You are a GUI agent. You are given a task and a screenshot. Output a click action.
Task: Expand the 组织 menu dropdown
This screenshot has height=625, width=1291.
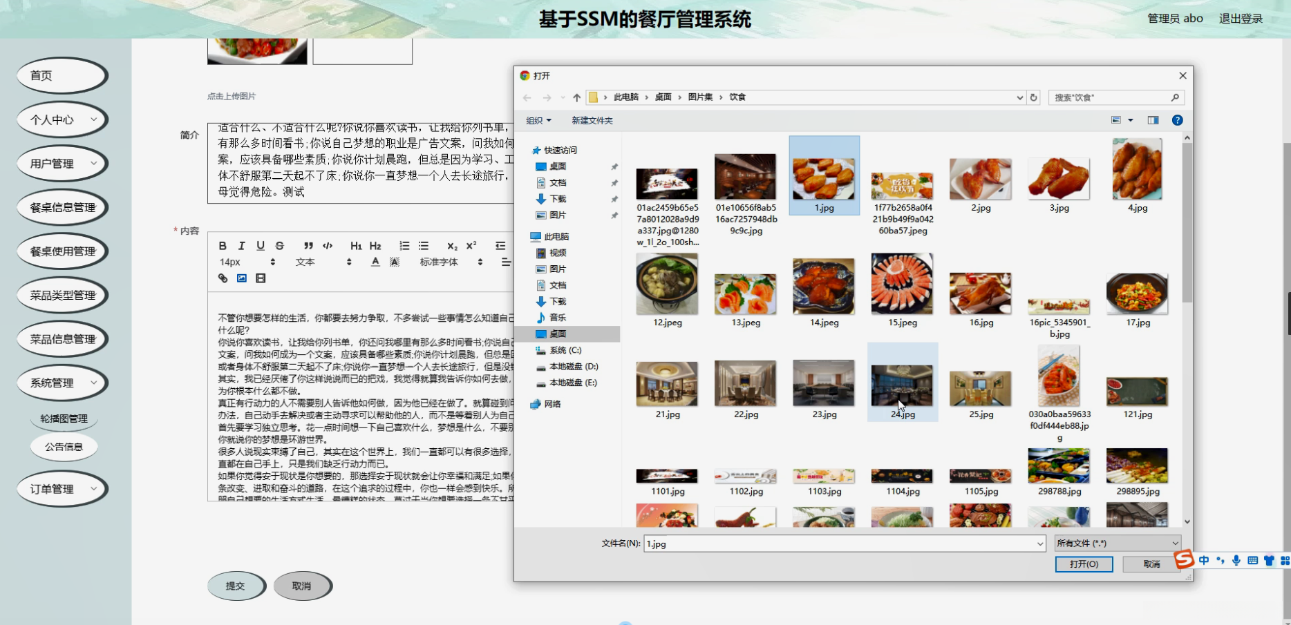point(538,120)
